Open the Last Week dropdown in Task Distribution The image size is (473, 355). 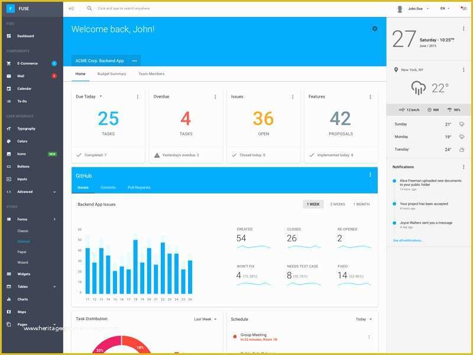coord(205,319)
